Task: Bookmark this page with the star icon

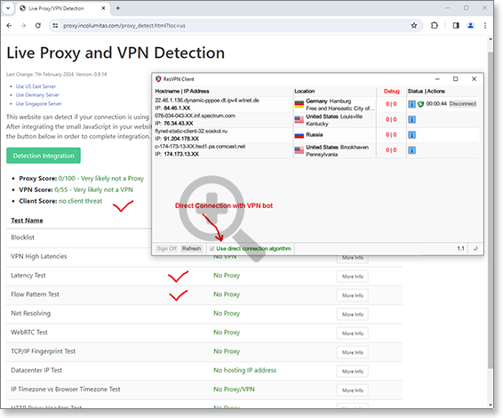Action: (414, 26)
